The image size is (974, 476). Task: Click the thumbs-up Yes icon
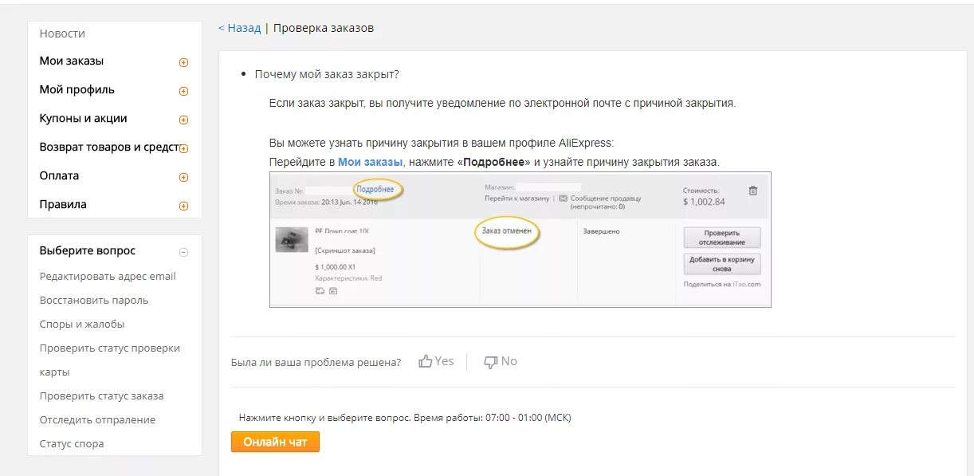(x=426, y=362)
